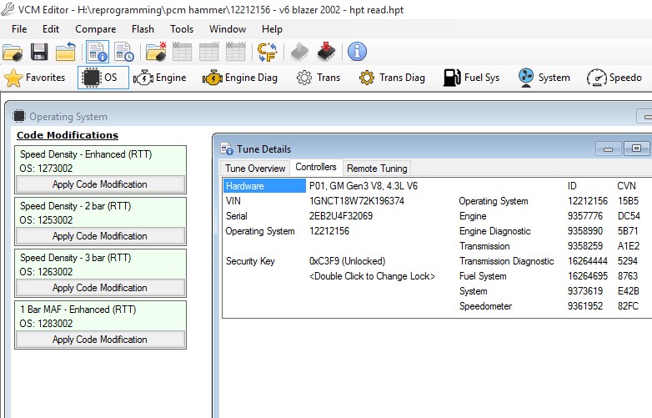
Task: Click the Operating System ID 12212156 in ID column
Action: 588,201
